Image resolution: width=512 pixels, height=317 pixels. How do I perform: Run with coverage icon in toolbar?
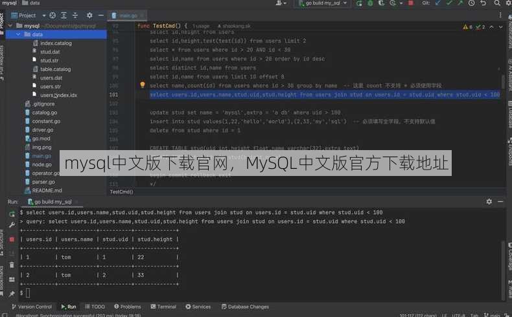point(381,3)
